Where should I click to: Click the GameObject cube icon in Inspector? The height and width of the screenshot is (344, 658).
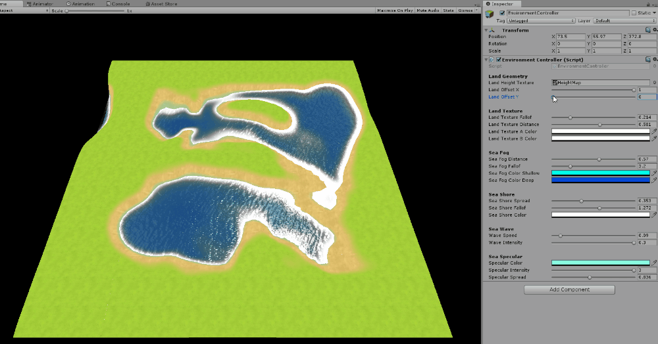(x=490, y=14)
